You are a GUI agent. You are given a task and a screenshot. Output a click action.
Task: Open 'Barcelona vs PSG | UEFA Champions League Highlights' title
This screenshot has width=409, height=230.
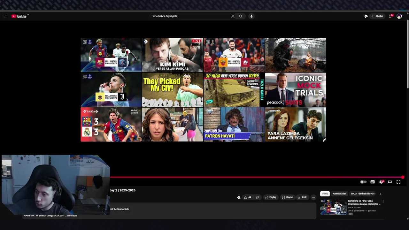[x=364, y=203]
